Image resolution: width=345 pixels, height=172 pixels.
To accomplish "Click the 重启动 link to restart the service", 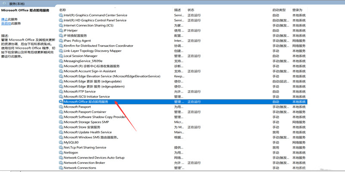I will pyautogui.click(x=6, y=24).
